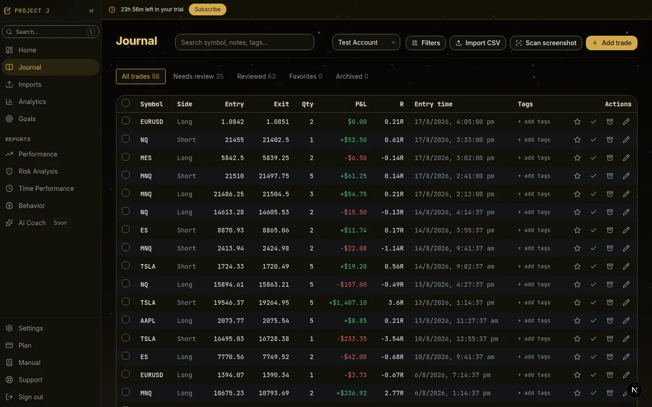
Task: Star the TSLA 16495.03 trade
Action: 577,340
